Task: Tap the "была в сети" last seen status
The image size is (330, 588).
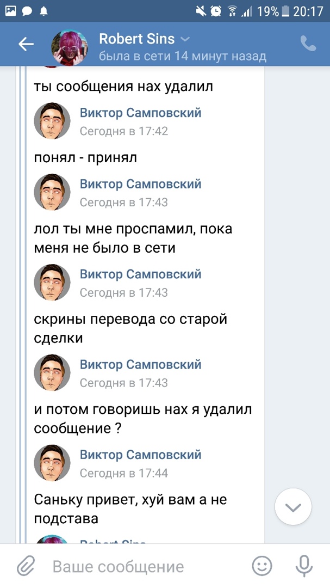Action: click(x=183, y=56)
